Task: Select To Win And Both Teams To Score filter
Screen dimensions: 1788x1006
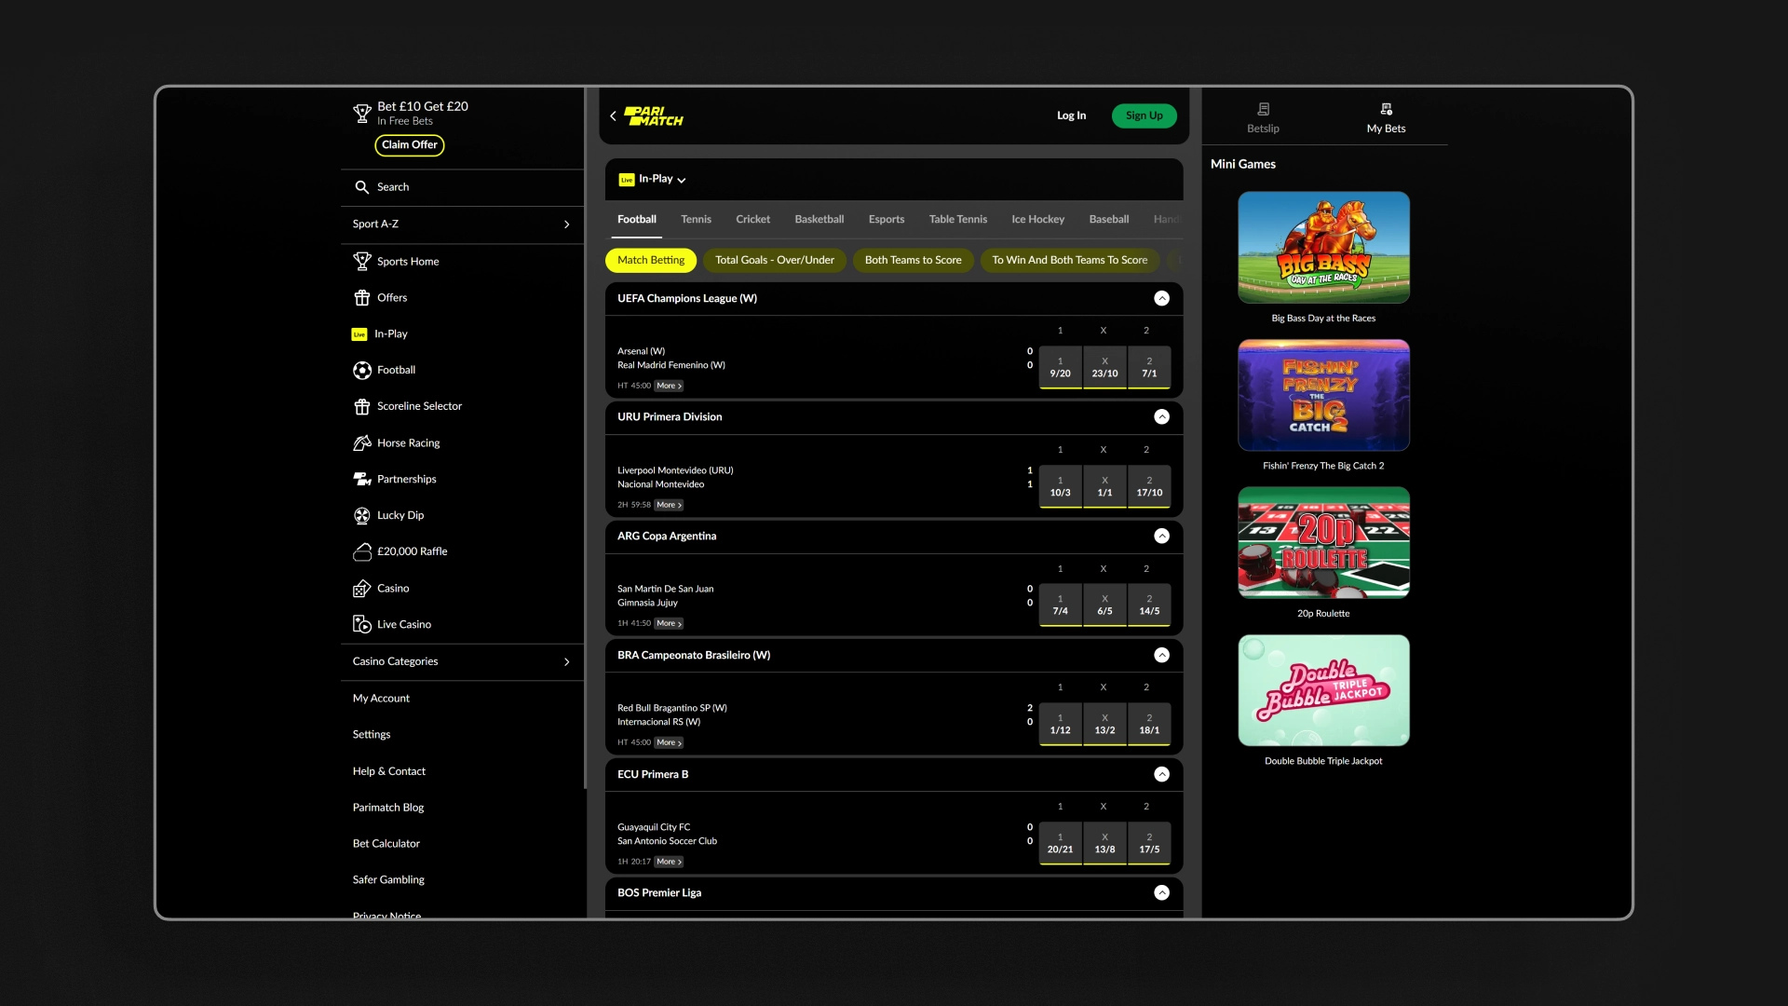Action: tap(1069, 261)
